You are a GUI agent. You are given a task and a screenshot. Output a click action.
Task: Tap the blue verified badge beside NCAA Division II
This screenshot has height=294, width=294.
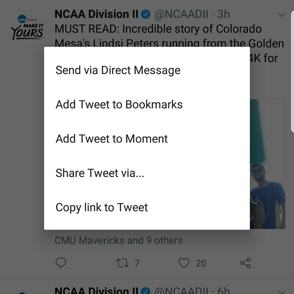146,14
